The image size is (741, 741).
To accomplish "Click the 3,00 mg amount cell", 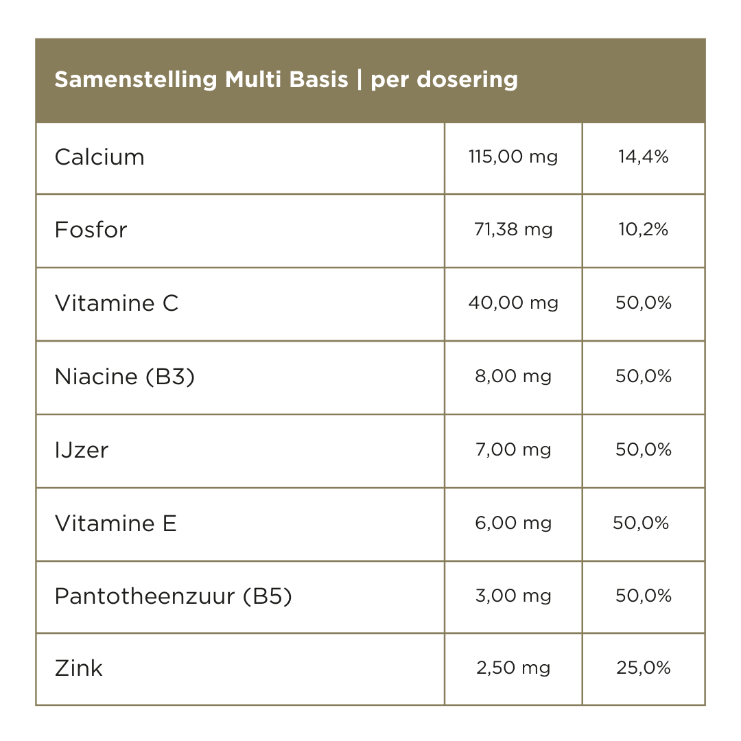I will tap(513, 596).
